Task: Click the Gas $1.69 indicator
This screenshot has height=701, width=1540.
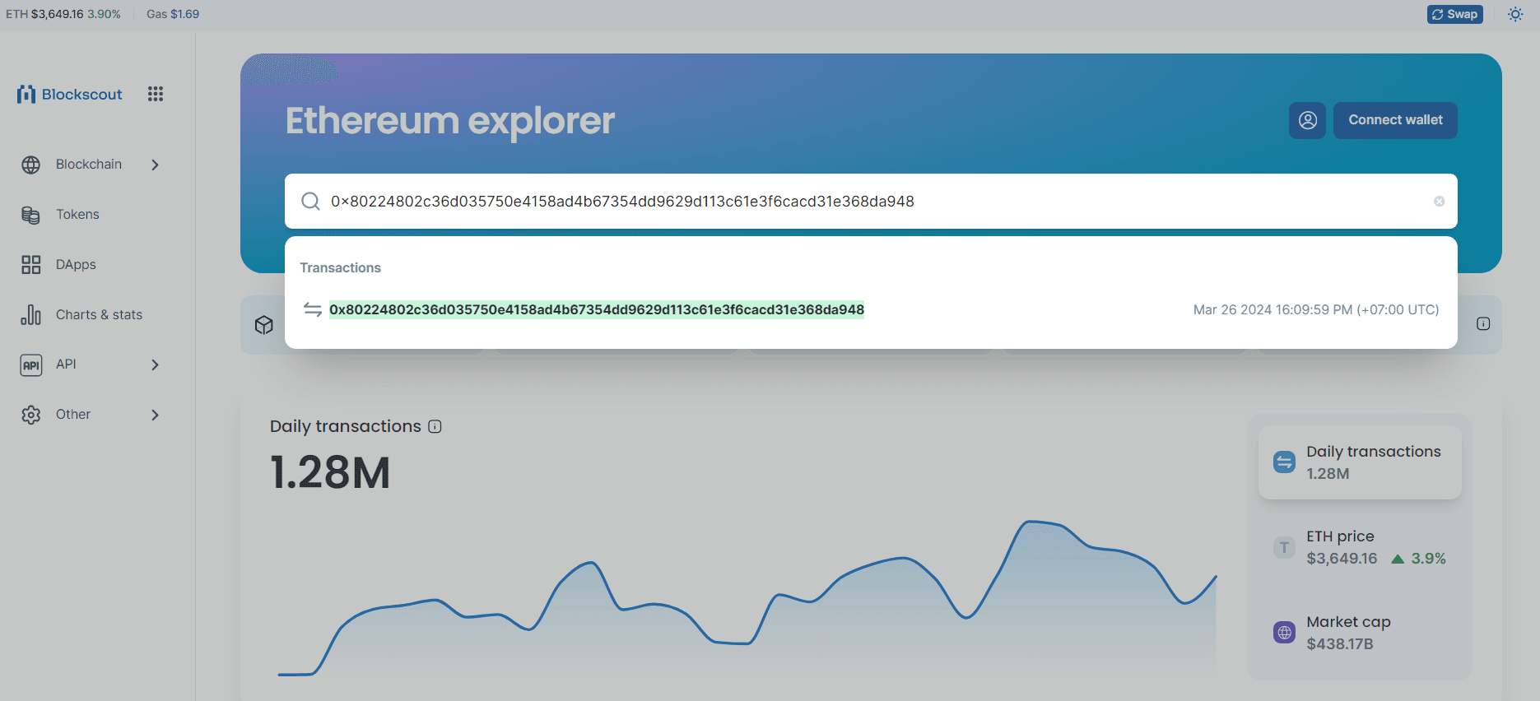Action: click(173, 14)
